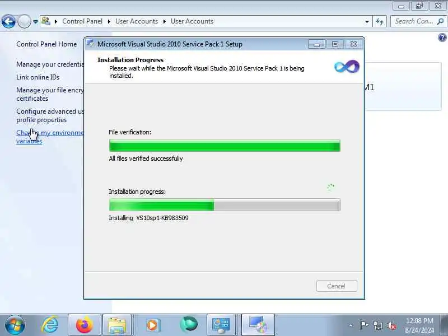Image resolution: width=448 pixels, height=336 pixels.
Task: Open the taskbar clock showing 12:08 PM
Action: pos(419,325)
